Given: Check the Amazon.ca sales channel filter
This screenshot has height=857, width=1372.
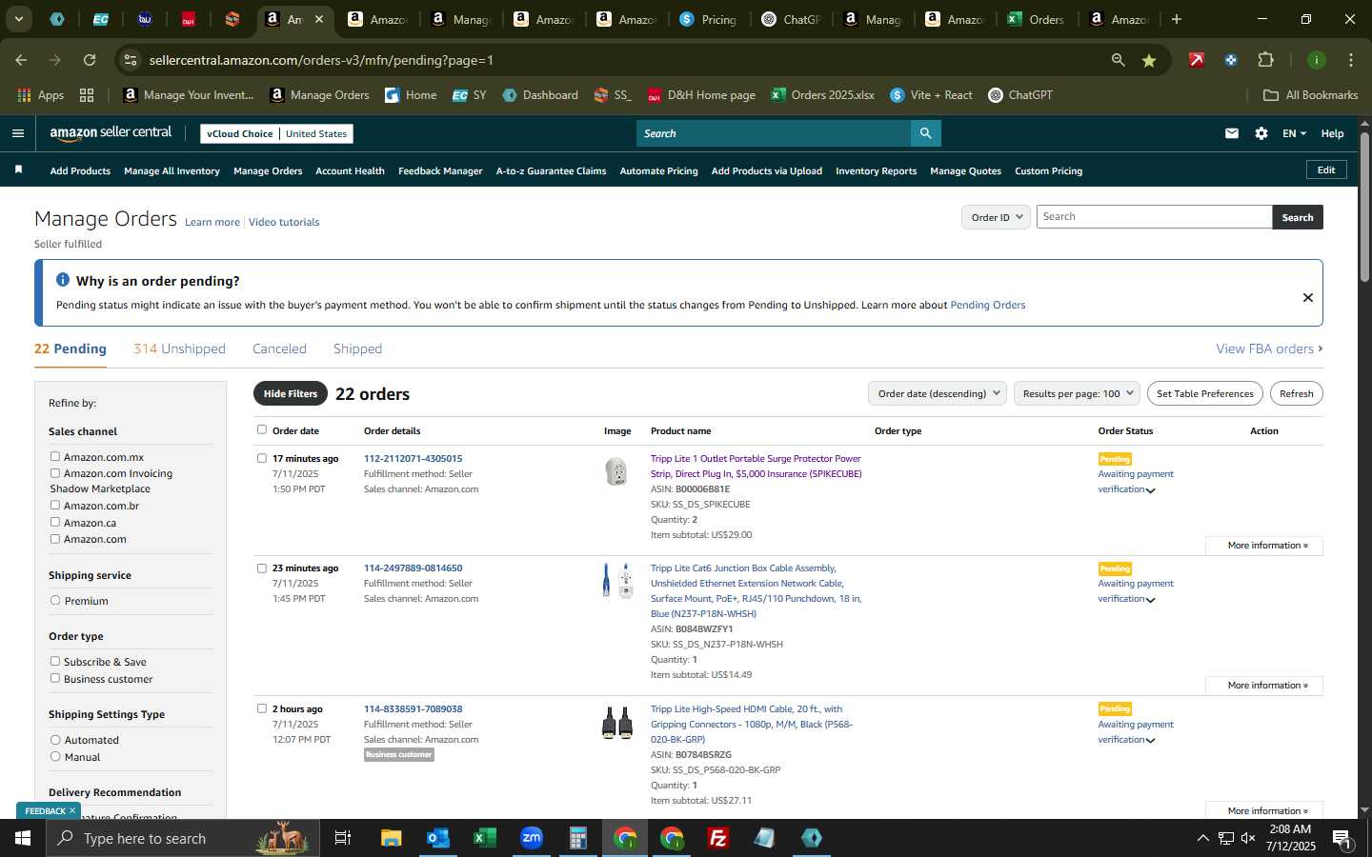Looking at the screenshot, I should [55, 522].
